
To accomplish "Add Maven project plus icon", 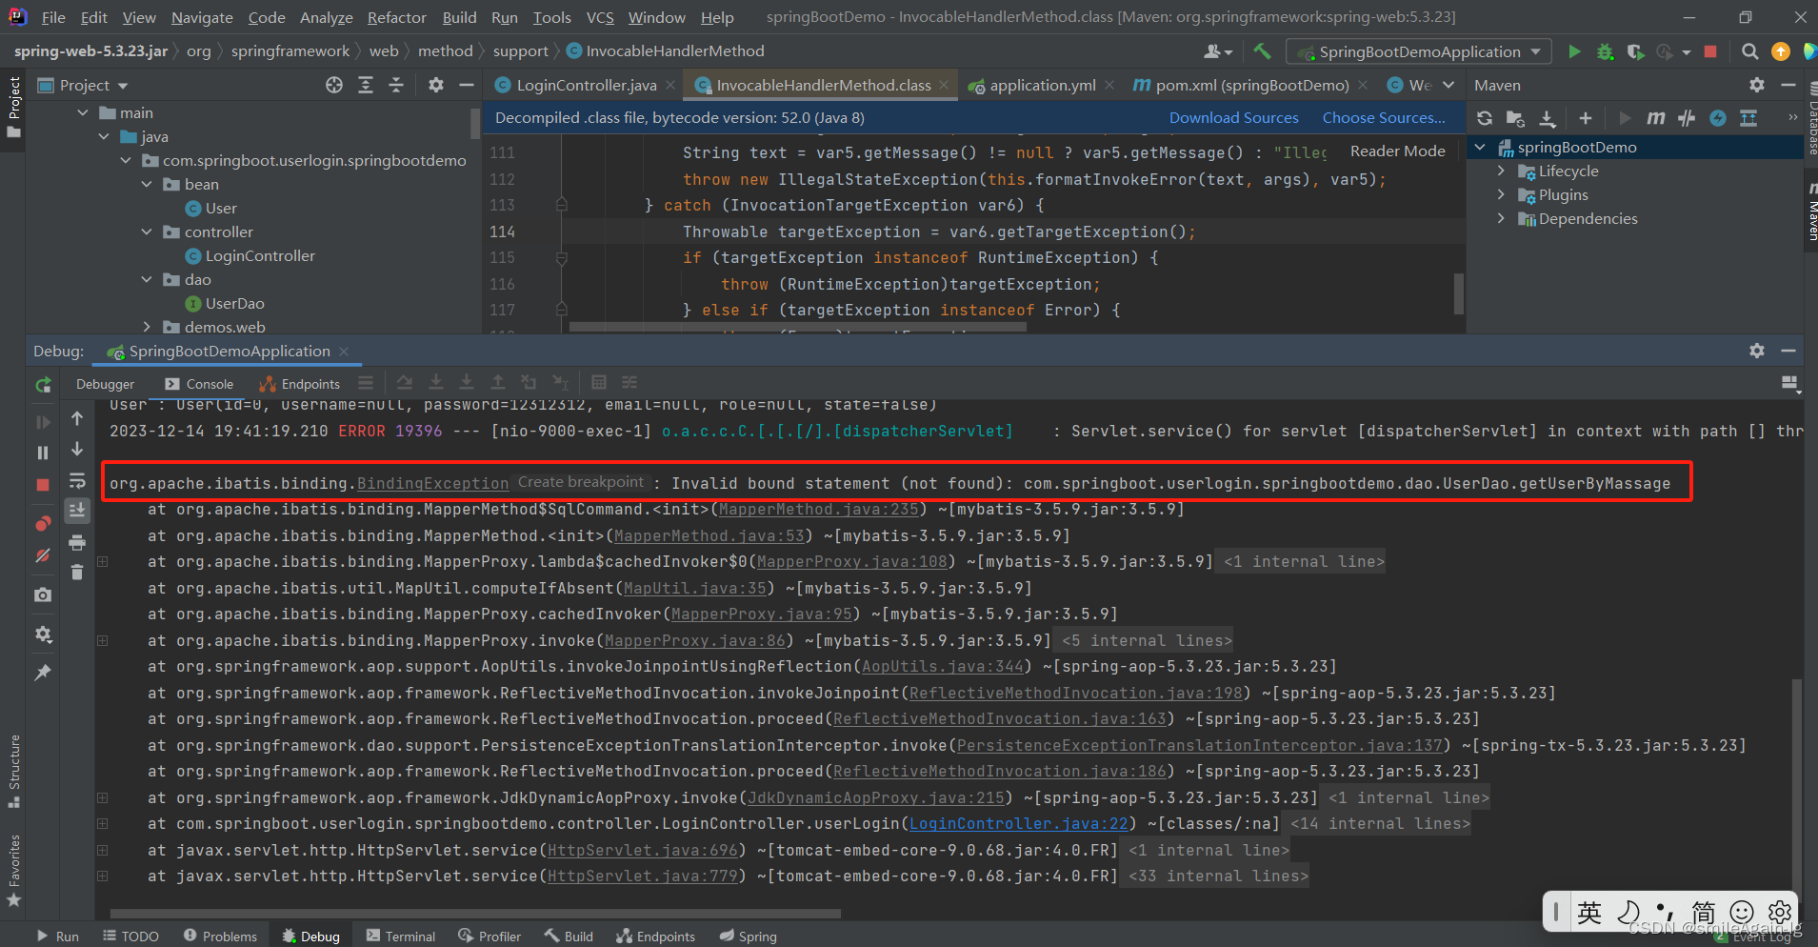I will pyautogui.click(x=1585, y=118).
